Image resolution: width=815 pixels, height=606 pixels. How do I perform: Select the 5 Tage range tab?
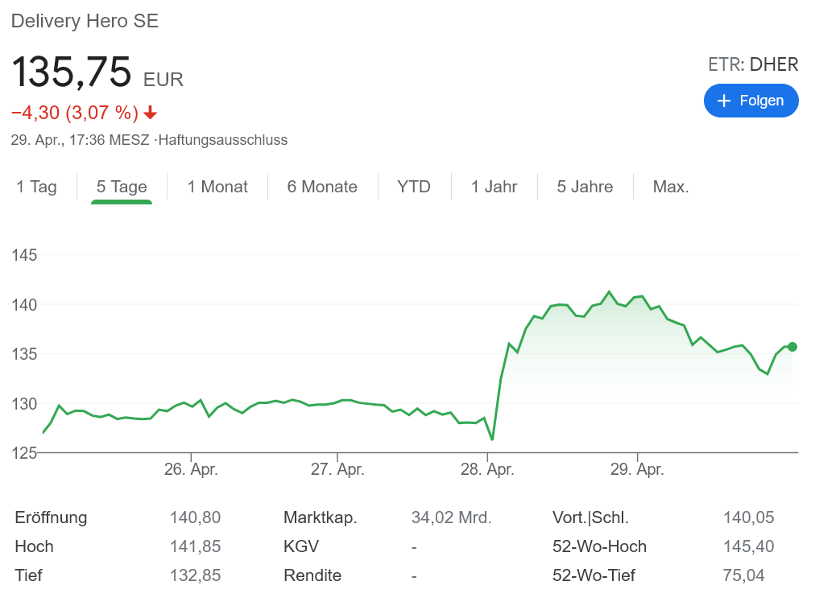pyautogui.click(x=122, y=187)
